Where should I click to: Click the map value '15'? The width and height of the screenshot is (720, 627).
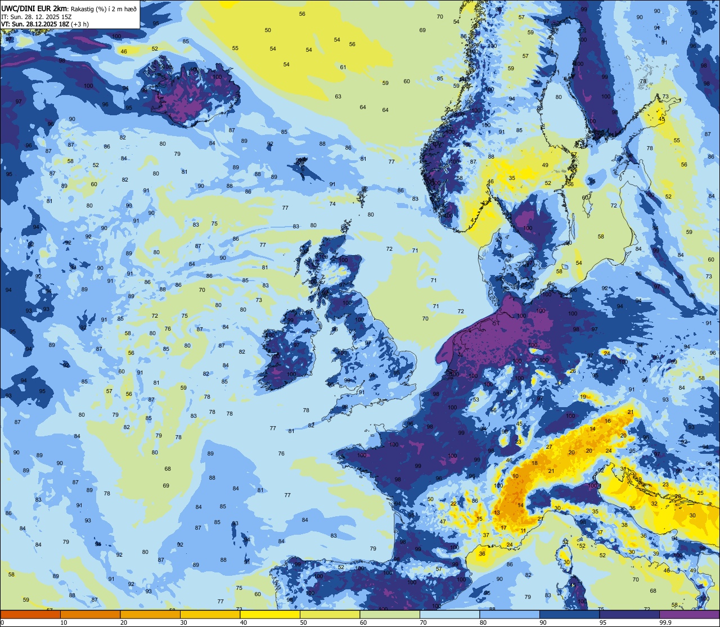tap(480, 519)
